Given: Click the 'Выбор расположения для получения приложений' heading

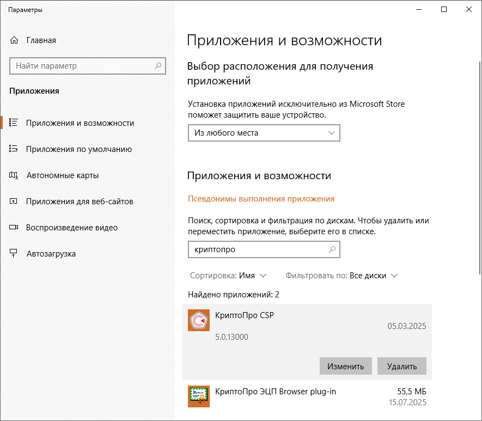Looking at the screenshot, I should click(x=280, y=74).
